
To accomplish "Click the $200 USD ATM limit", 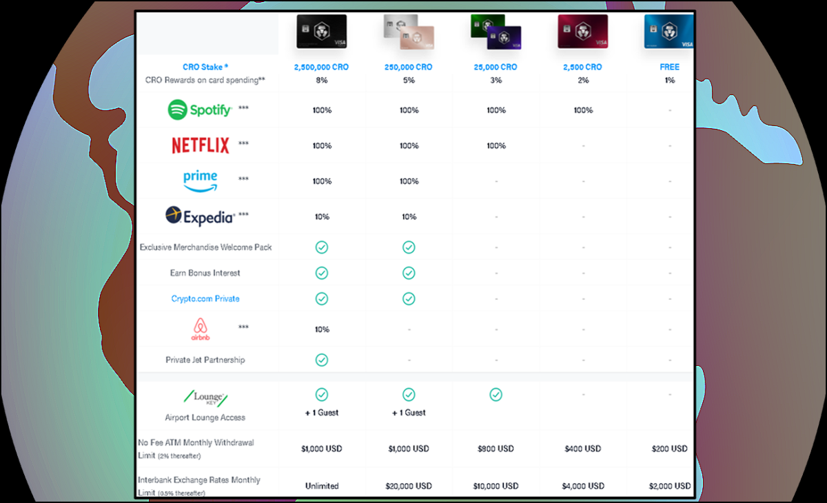I will [x=669, y=449].
